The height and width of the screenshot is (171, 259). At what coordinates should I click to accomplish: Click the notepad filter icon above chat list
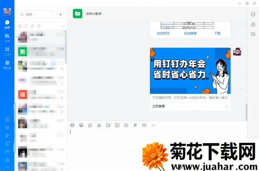tap(39, 26)
